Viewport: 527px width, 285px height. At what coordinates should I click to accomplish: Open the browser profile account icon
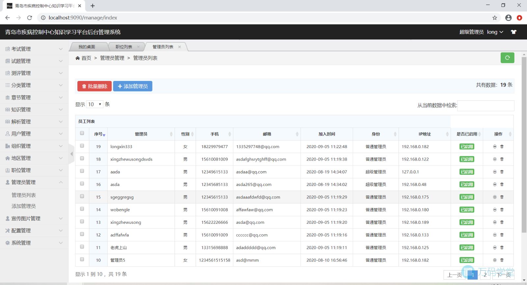tap(508, 18)
